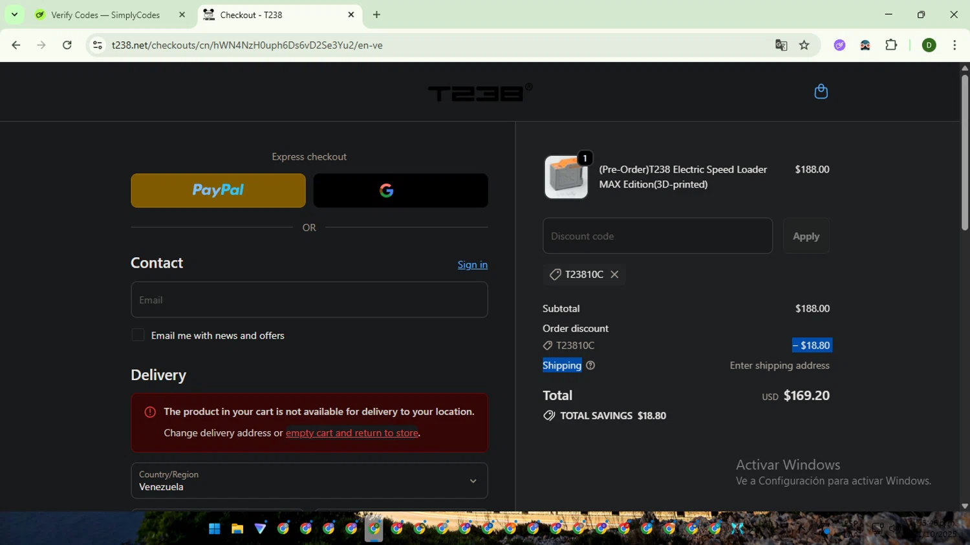The height and width of the screenshot is (545, 970).
Task: Open the Extensions puzzle piece menu
Action: tap(891, 45)
